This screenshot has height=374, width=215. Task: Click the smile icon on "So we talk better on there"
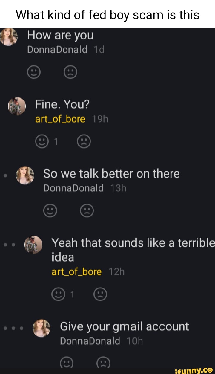[x=50, y=210]
